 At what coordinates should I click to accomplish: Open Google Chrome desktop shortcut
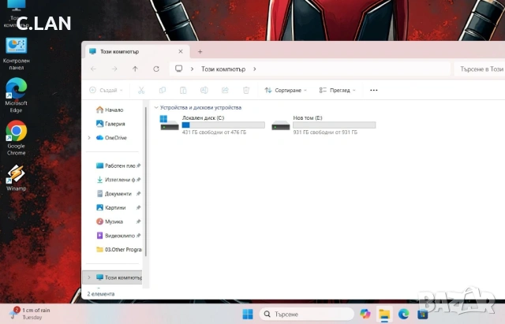pos(16,138)
